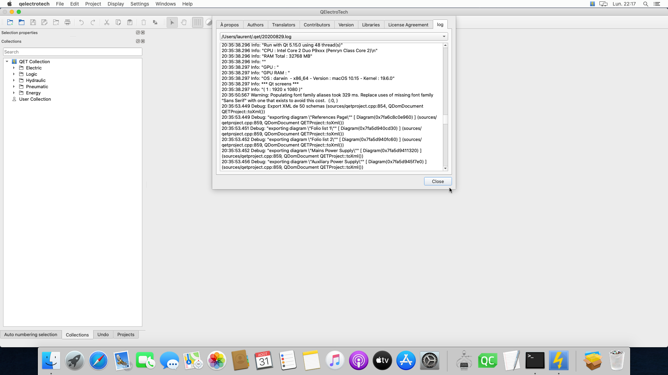
Task: Click the Undo arrow icon
Action: point(81,23)
